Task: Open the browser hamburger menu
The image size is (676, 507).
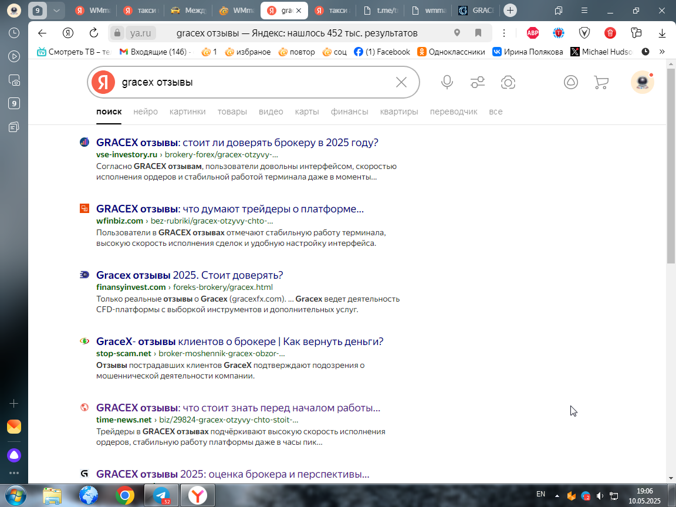Action: click(x=584, y=11)
